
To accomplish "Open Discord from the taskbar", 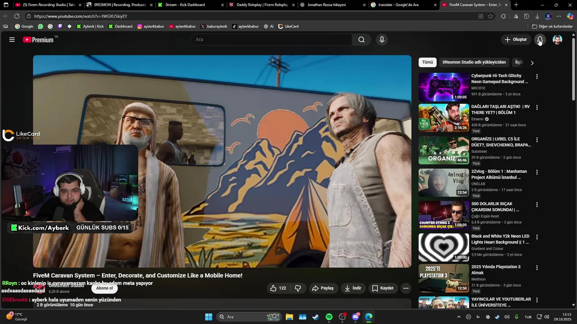I will click(x=356, y=317).
